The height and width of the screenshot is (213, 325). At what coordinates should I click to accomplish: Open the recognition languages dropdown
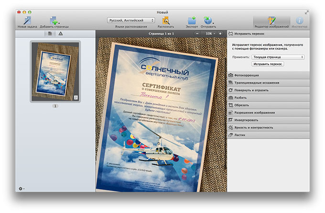(x=131, y=20)
